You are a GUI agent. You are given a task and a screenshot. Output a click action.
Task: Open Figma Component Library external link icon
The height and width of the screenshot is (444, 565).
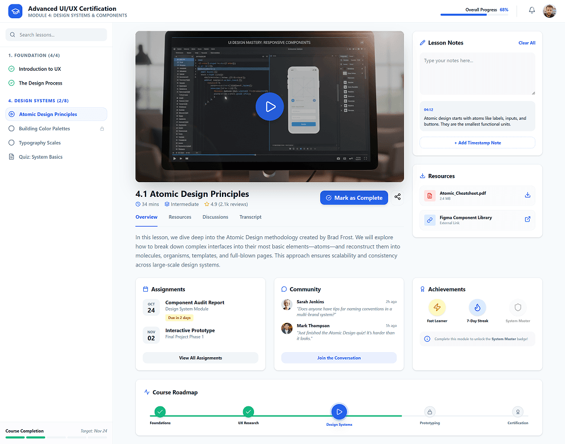coord(527,219)
